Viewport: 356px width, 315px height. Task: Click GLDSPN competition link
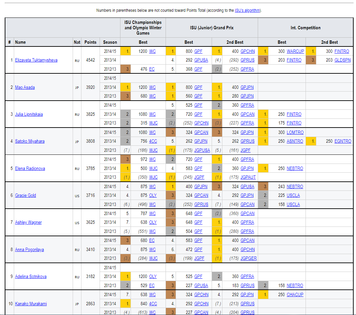coord(343,60)
